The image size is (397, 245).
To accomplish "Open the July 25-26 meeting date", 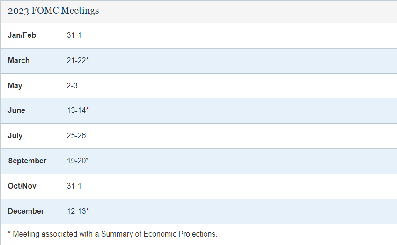I will coord(76,135).
